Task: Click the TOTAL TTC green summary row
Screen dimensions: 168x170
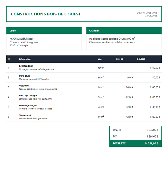Action: (x=135, y=143)
